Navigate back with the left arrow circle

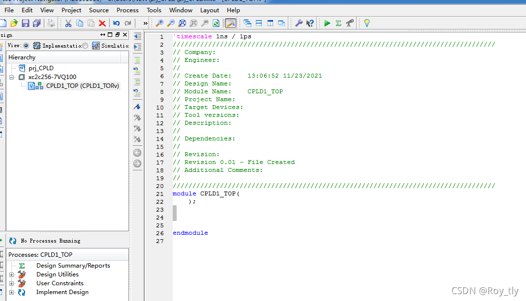[137, 153]
